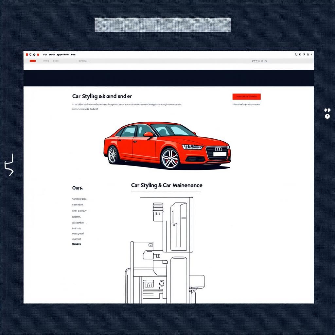335x335 pixels.
Task: Click the two-dot icon on right dark margin
Action: pyautogui.click(x=327, y=114)
